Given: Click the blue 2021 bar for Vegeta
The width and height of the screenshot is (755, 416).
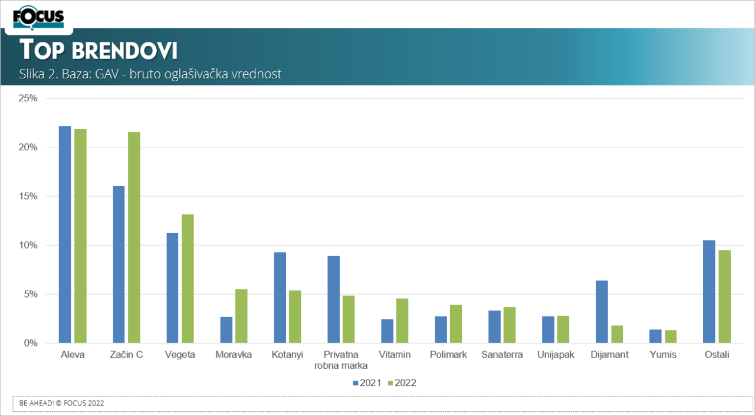Looking at the screenshot, I should click(172, 288).
